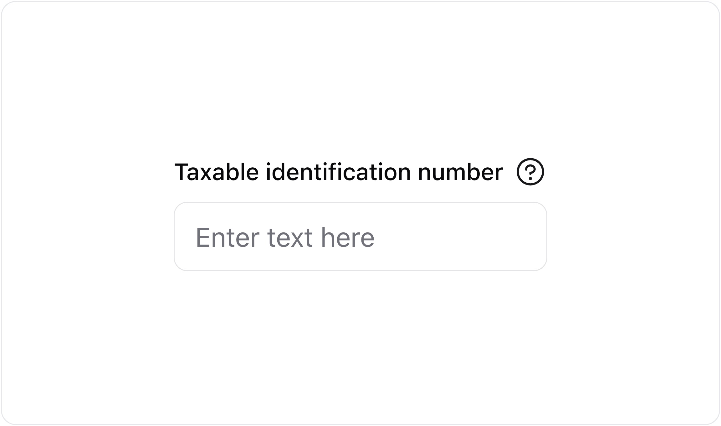Place the cursor in the empty text field
Viewport: 721px width, 426px height.
coord(360,236)
